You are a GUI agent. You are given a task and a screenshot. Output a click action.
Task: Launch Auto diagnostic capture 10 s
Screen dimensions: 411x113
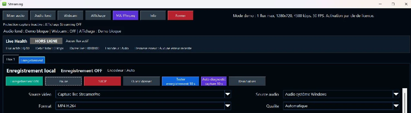pyautogui.click(x=214, y=81)
